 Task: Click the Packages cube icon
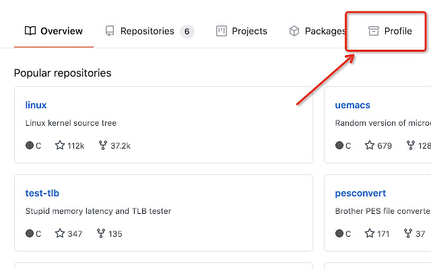294,31
